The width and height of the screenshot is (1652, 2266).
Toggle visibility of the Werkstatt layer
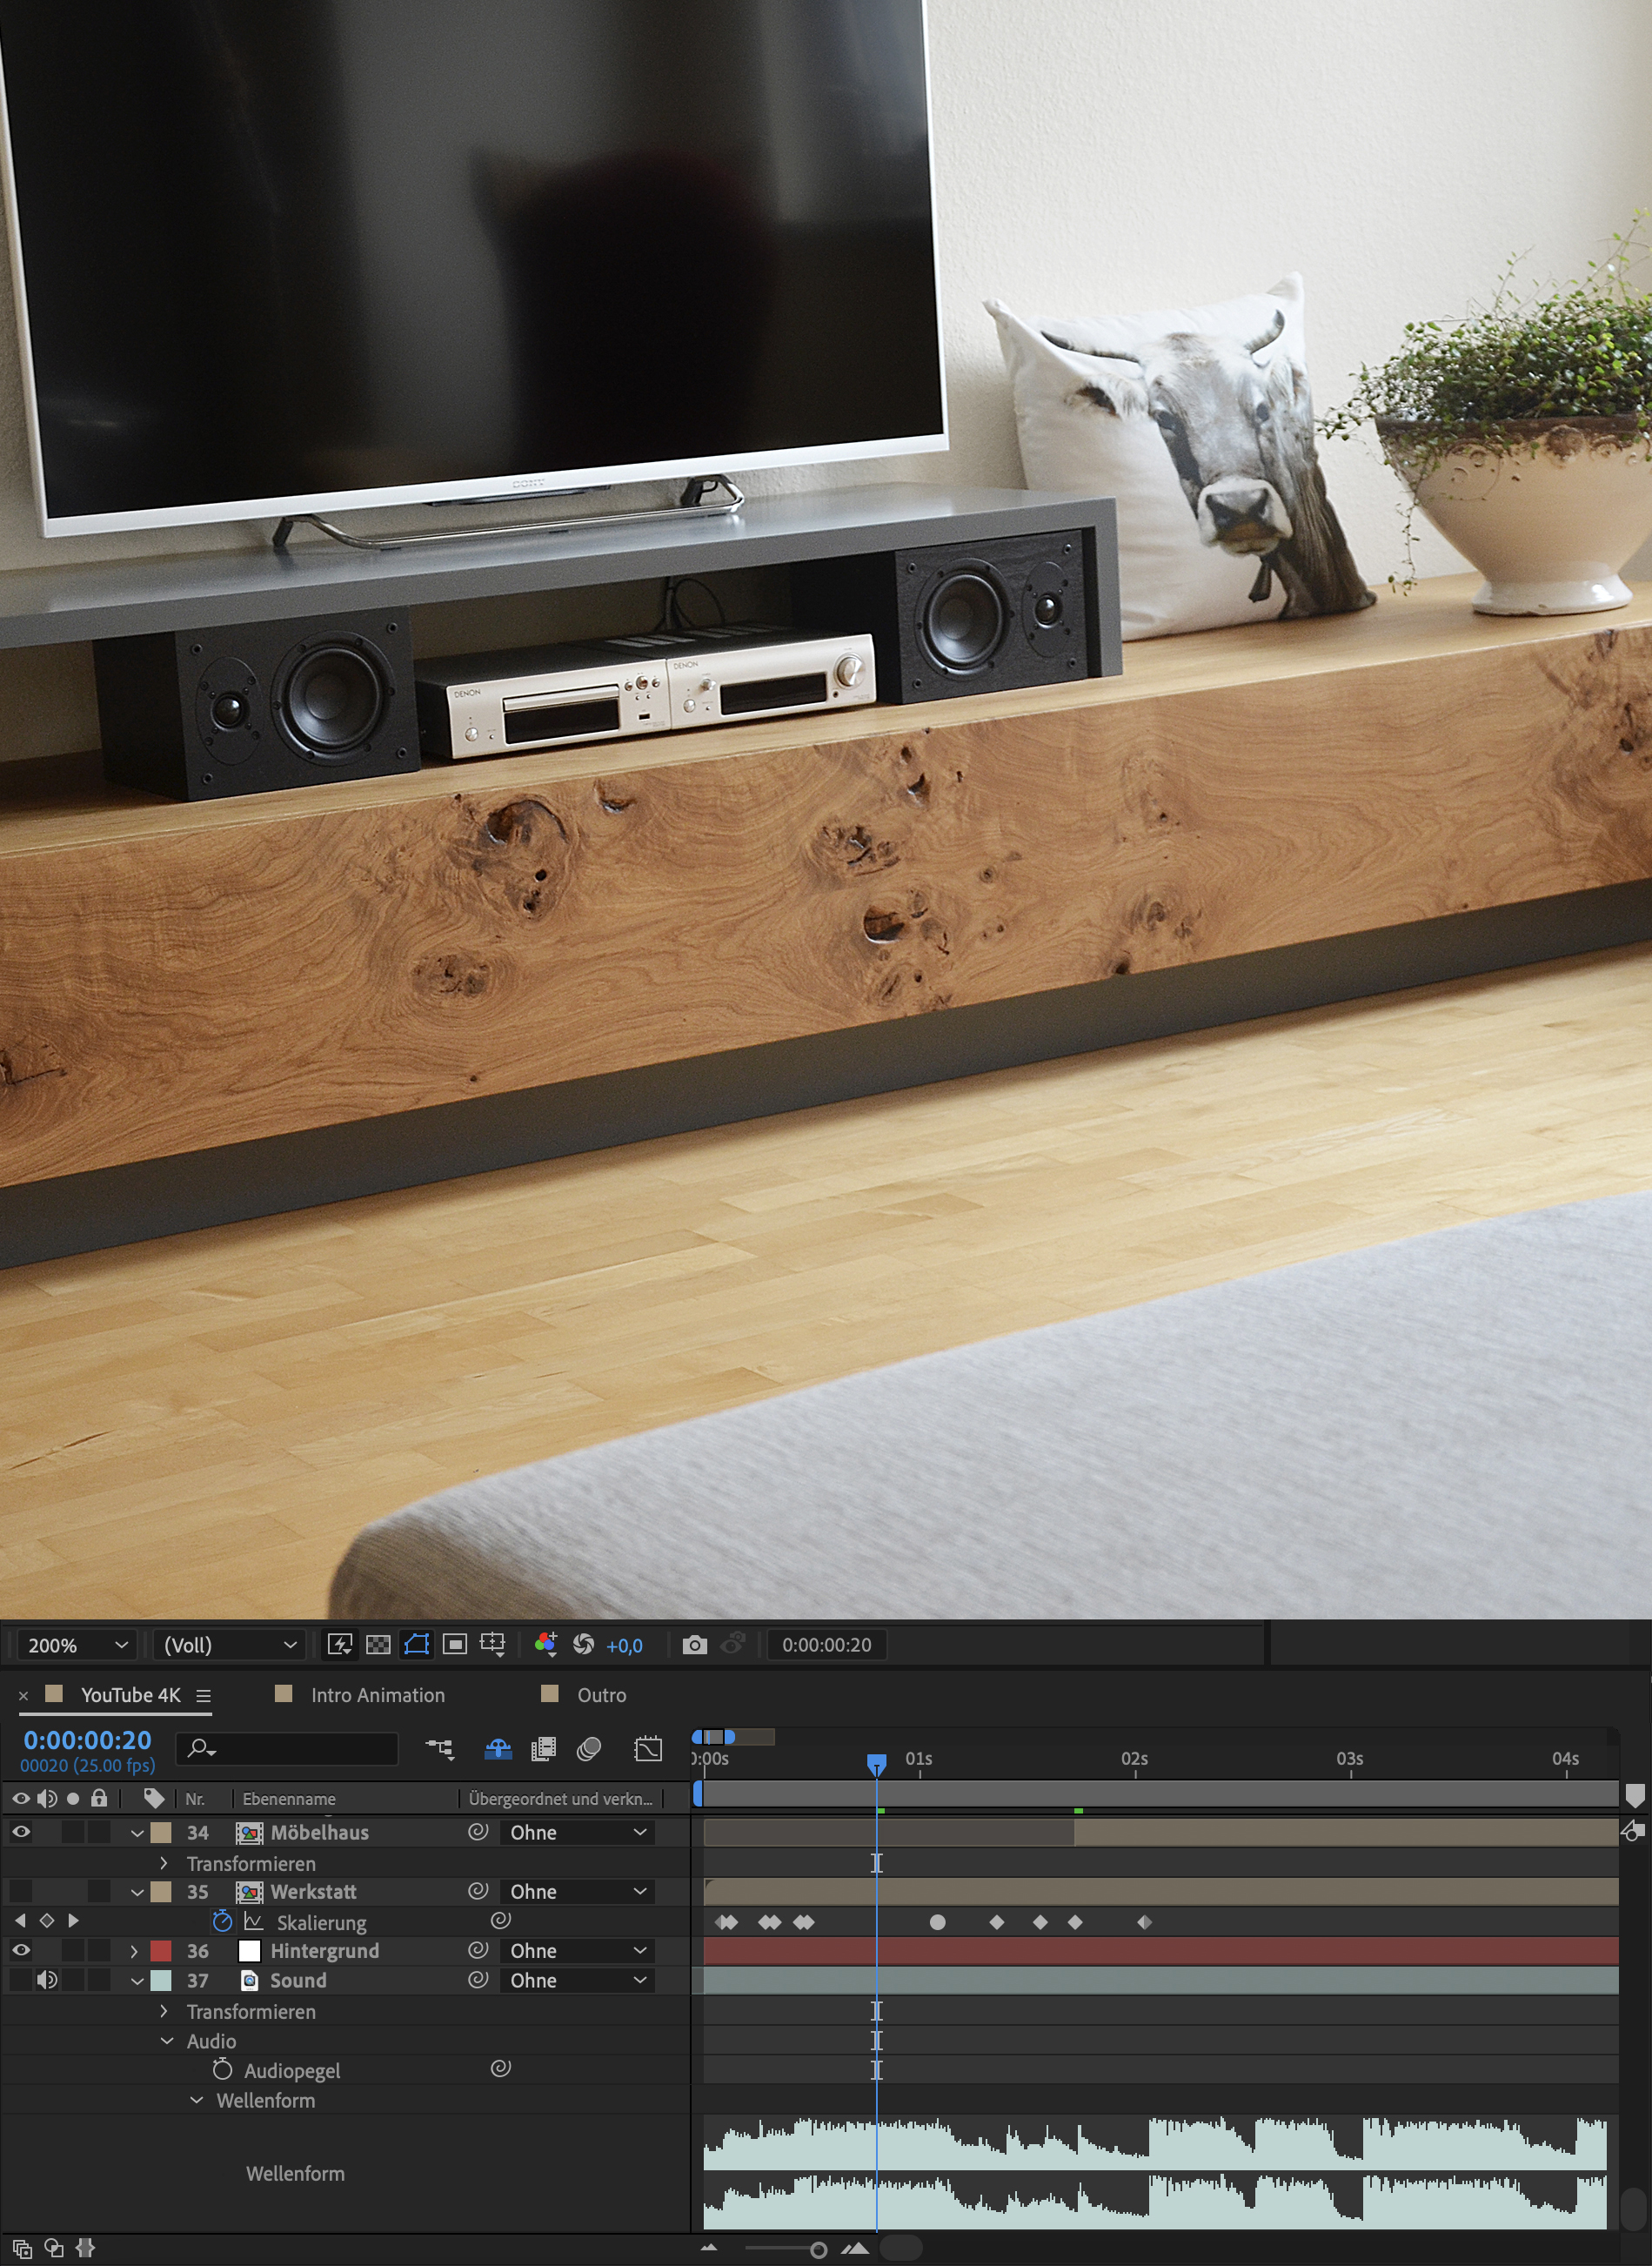click(21, 1891)
